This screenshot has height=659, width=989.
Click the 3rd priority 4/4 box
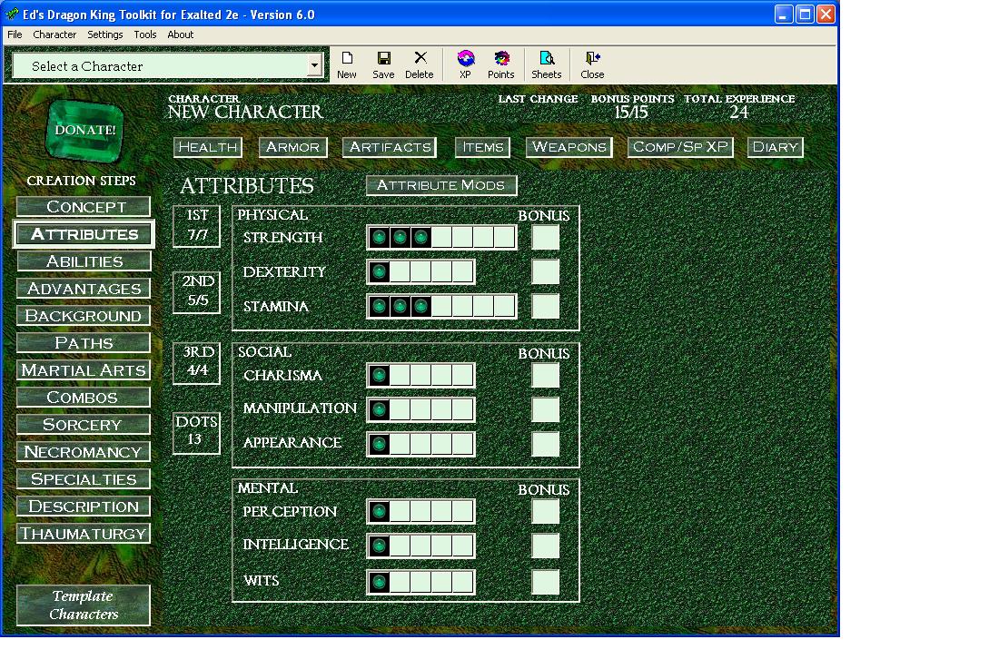(x=197, y=362)
